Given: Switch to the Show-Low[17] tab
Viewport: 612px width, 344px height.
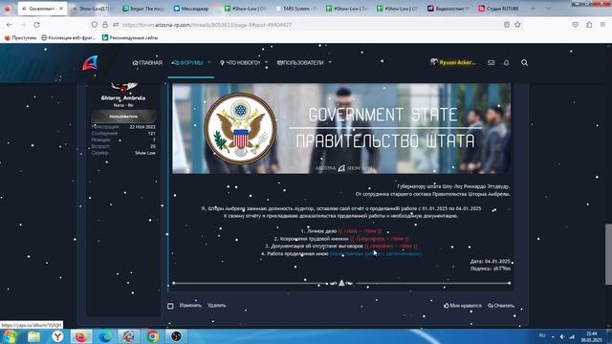Looking at the screenshot, I should 93,9.
